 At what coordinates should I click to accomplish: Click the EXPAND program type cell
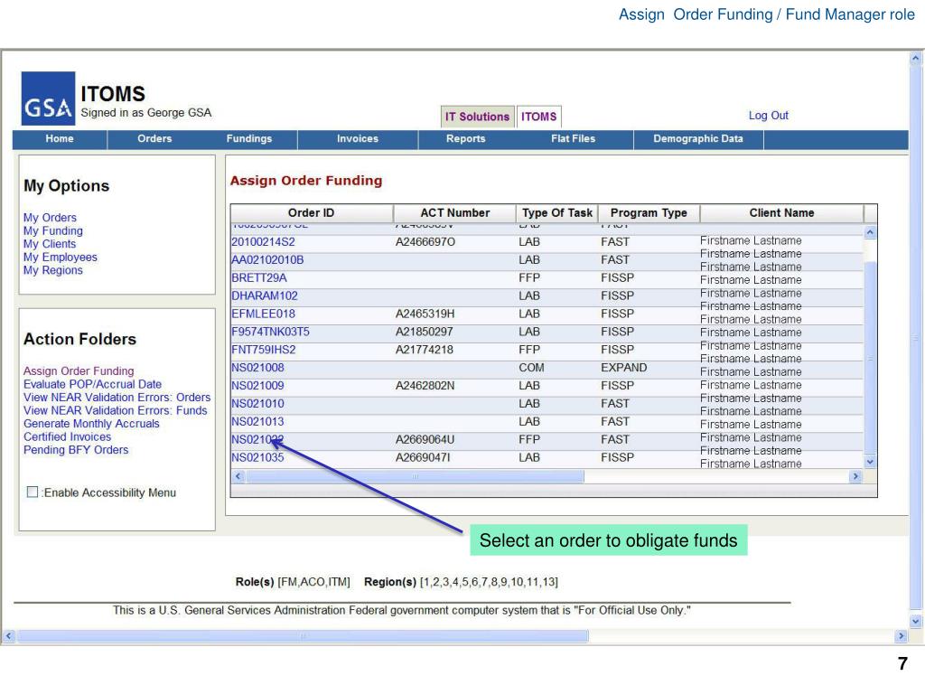[623, 368]
